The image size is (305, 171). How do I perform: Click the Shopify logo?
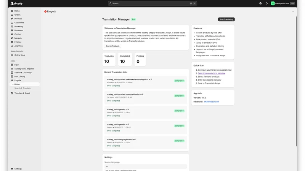click(16, 3)
